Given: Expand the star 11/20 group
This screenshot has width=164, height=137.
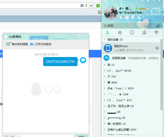Looking at the screenshot, I should (x=105, y=94).
